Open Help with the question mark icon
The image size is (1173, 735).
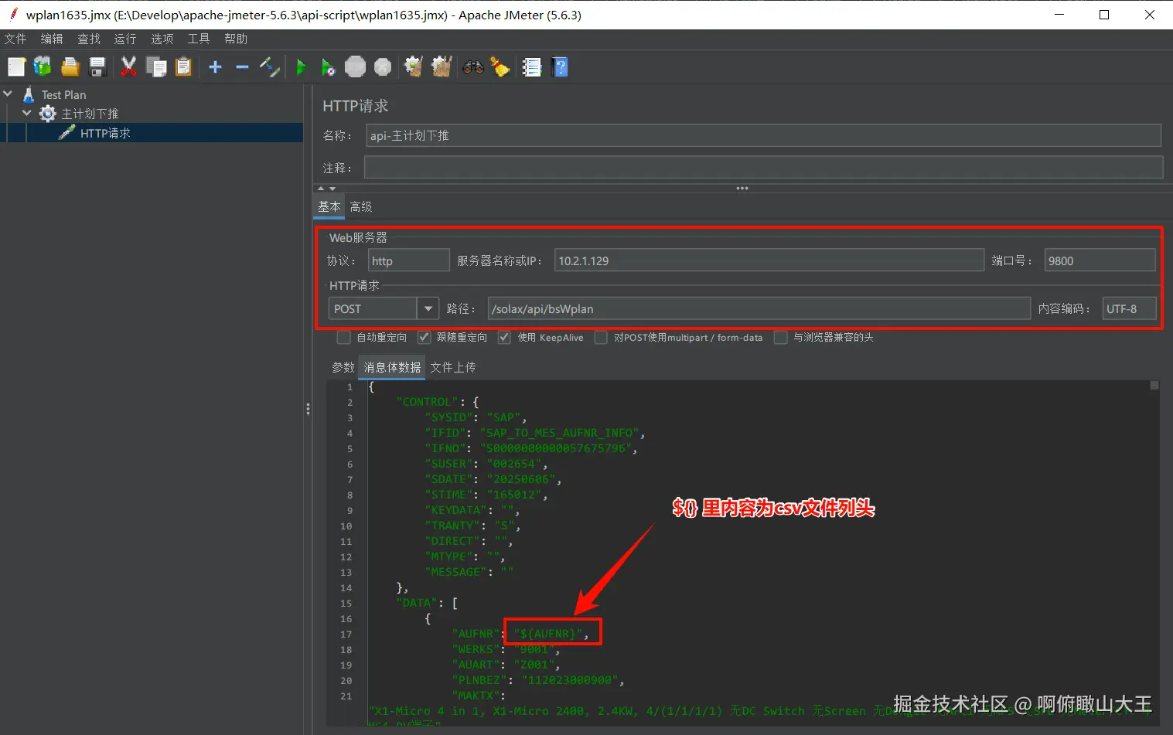pyautogui.click(x=561, y=67)
